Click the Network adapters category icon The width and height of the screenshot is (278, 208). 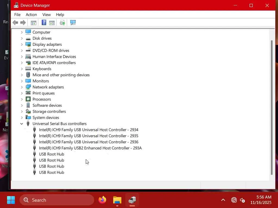click(28, 87)
